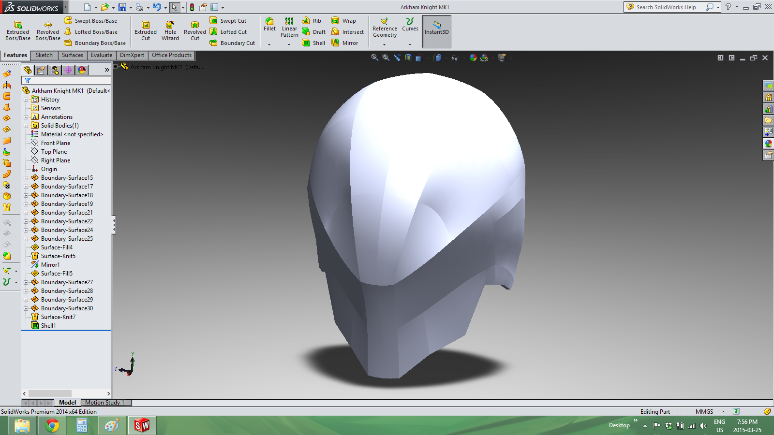Select the Revolved Boss/Base tool

(48, 30)
